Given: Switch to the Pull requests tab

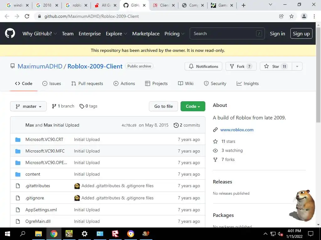Looking at the screenshot, I should [x=87, y=83].
